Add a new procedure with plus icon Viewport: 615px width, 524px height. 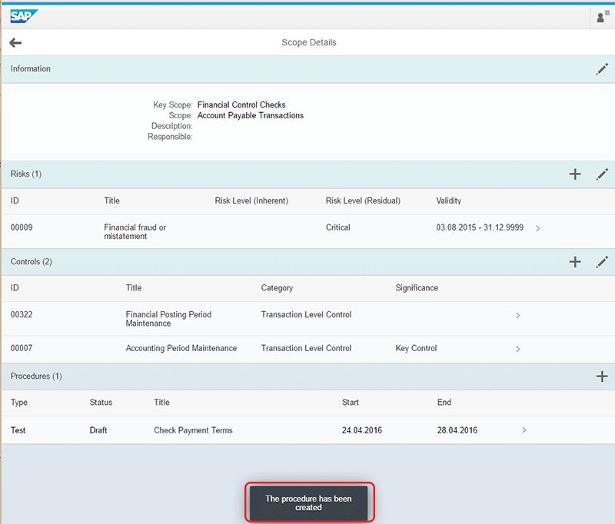(x=602, y=376)
